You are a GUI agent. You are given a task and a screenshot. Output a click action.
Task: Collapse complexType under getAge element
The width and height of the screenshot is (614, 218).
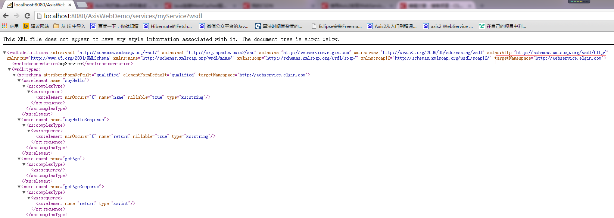[x=24, y=164]
